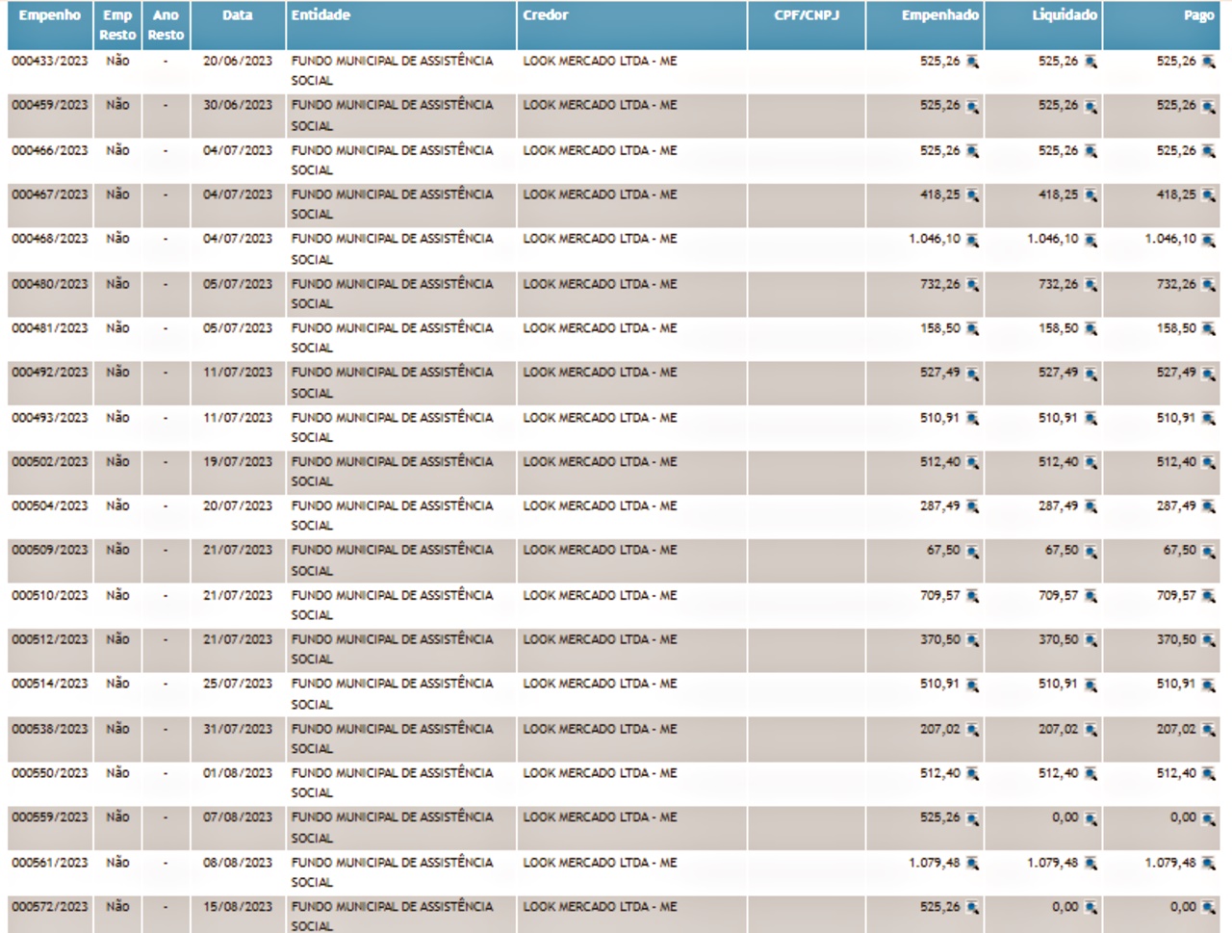This screenshot has width=1232, height=933.
Task: Open Empenhado detail icon for row 000433/2023
Action: click(972, 62)
